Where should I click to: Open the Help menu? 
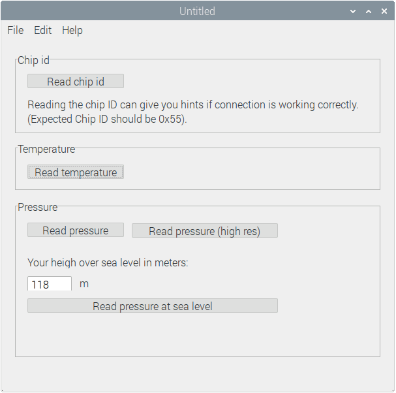pos(72,30)
